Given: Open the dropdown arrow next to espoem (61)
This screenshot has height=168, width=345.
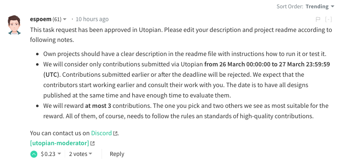Looking at the screenshot, I should (65, 19).
